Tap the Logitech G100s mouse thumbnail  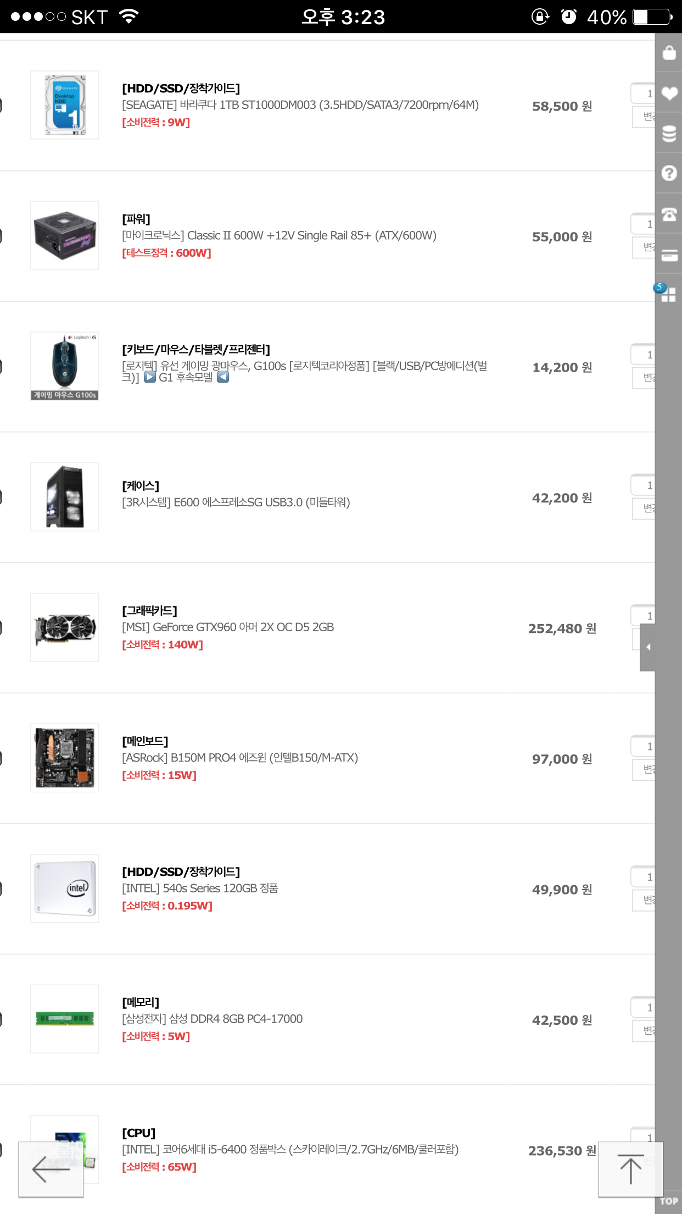[65, 366]
